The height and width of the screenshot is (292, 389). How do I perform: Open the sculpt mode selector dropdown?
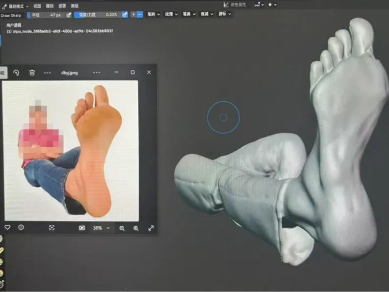[15, 6]
